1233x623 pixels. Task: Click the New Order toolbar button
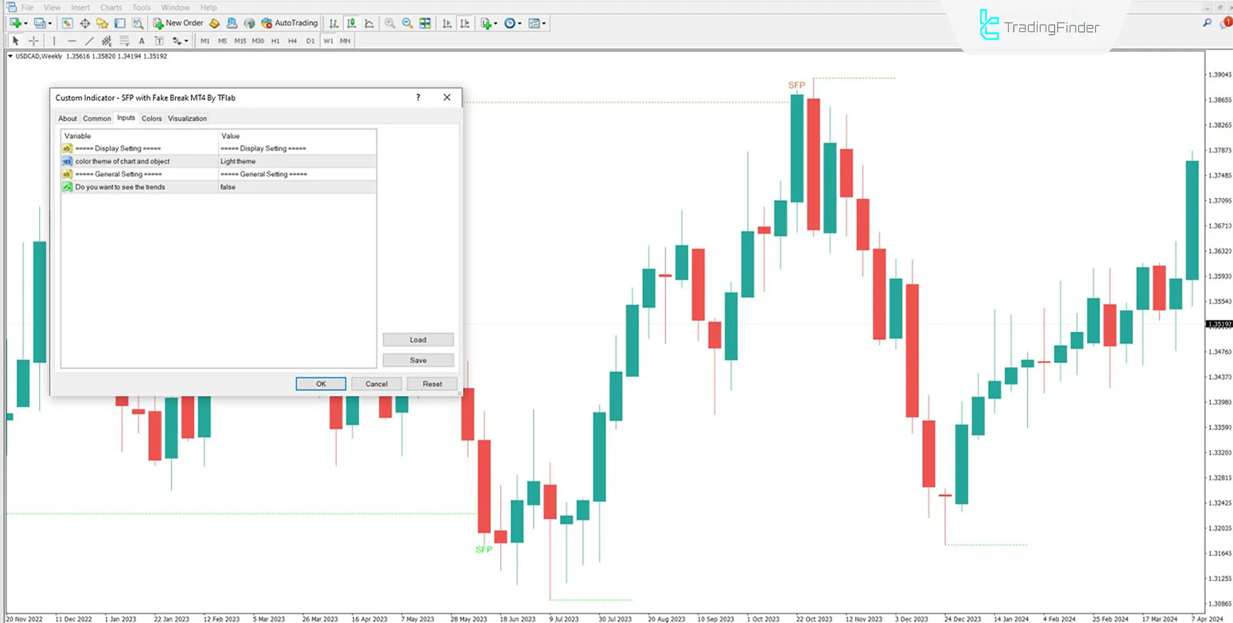[x=178, y=23]
